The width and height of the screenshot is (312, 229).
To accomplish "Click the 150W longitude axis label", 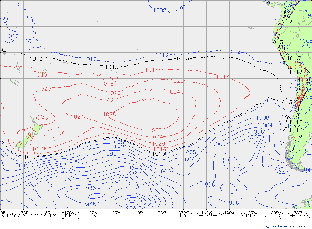I will [115, 213].
